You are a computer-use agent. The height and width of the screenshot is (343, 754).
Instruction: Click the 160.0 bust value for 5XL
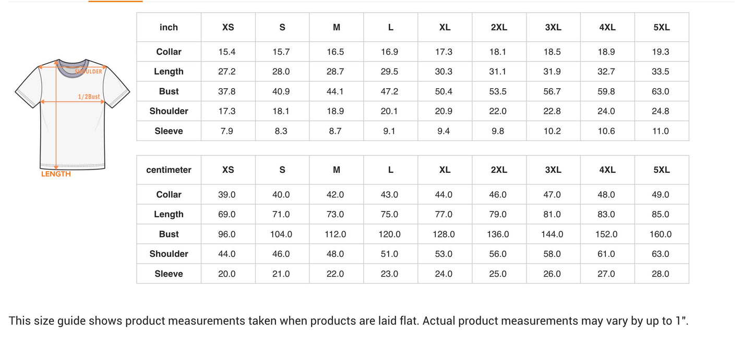click(x=660, y=234)
